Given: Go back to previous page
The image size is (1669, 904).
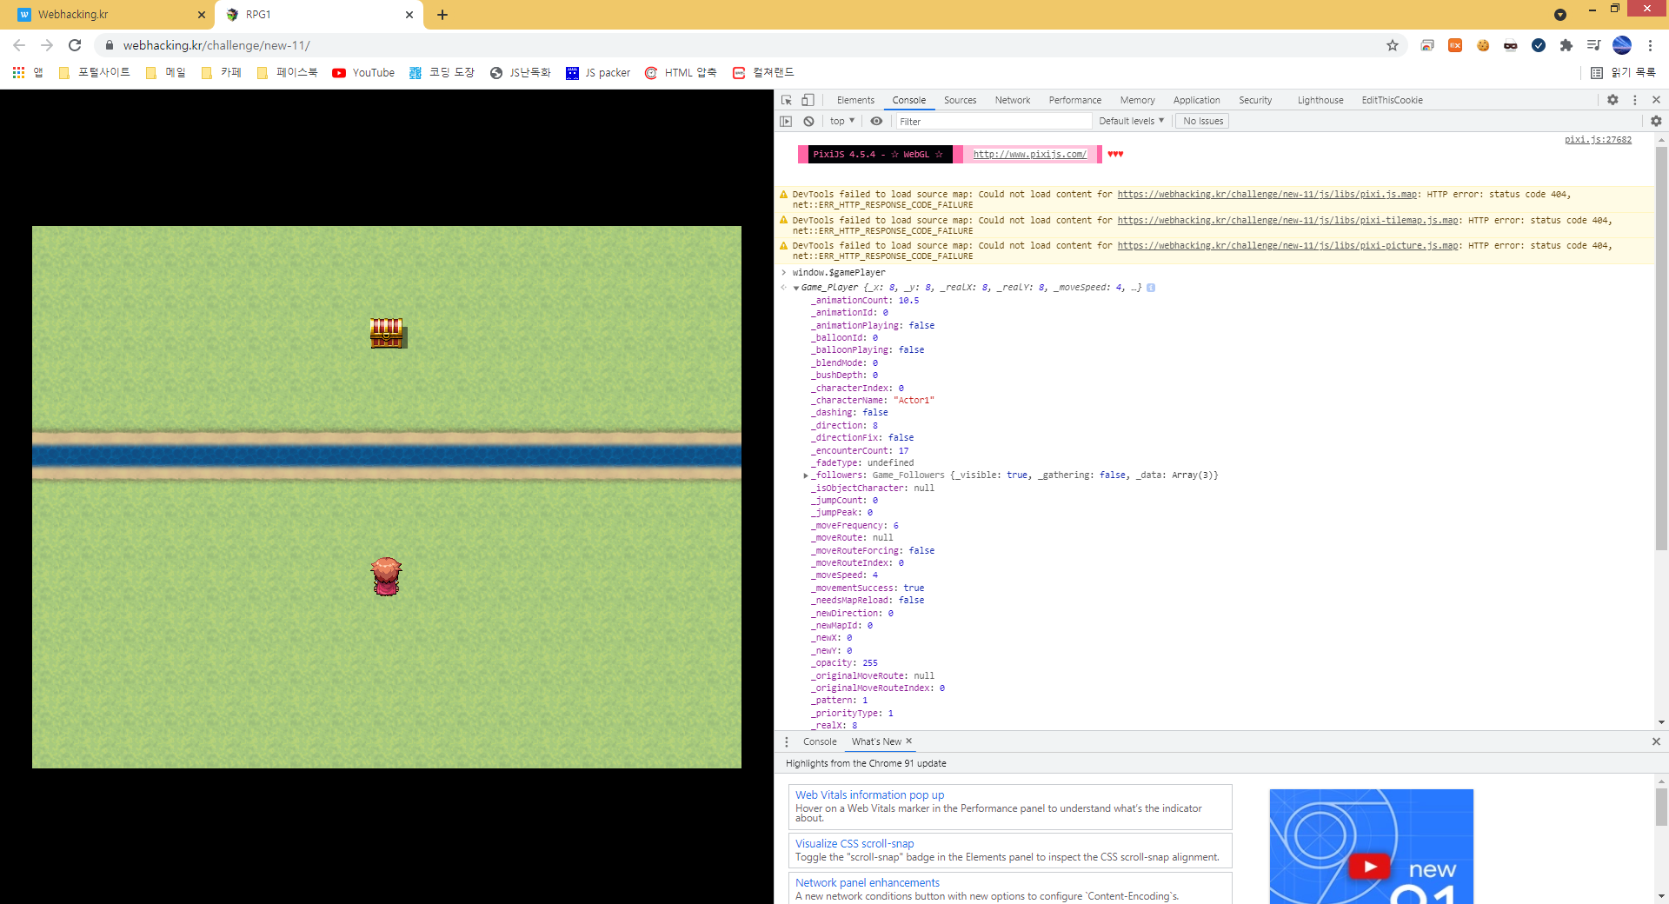Looking at the screenshot, I should coord(19,45).
